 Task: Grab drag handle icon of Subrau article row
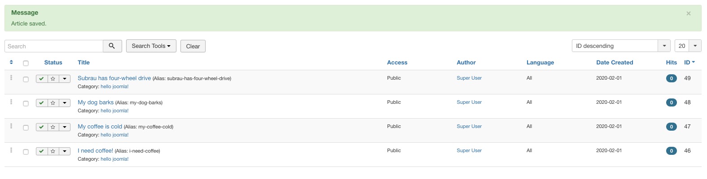(11, 78)
